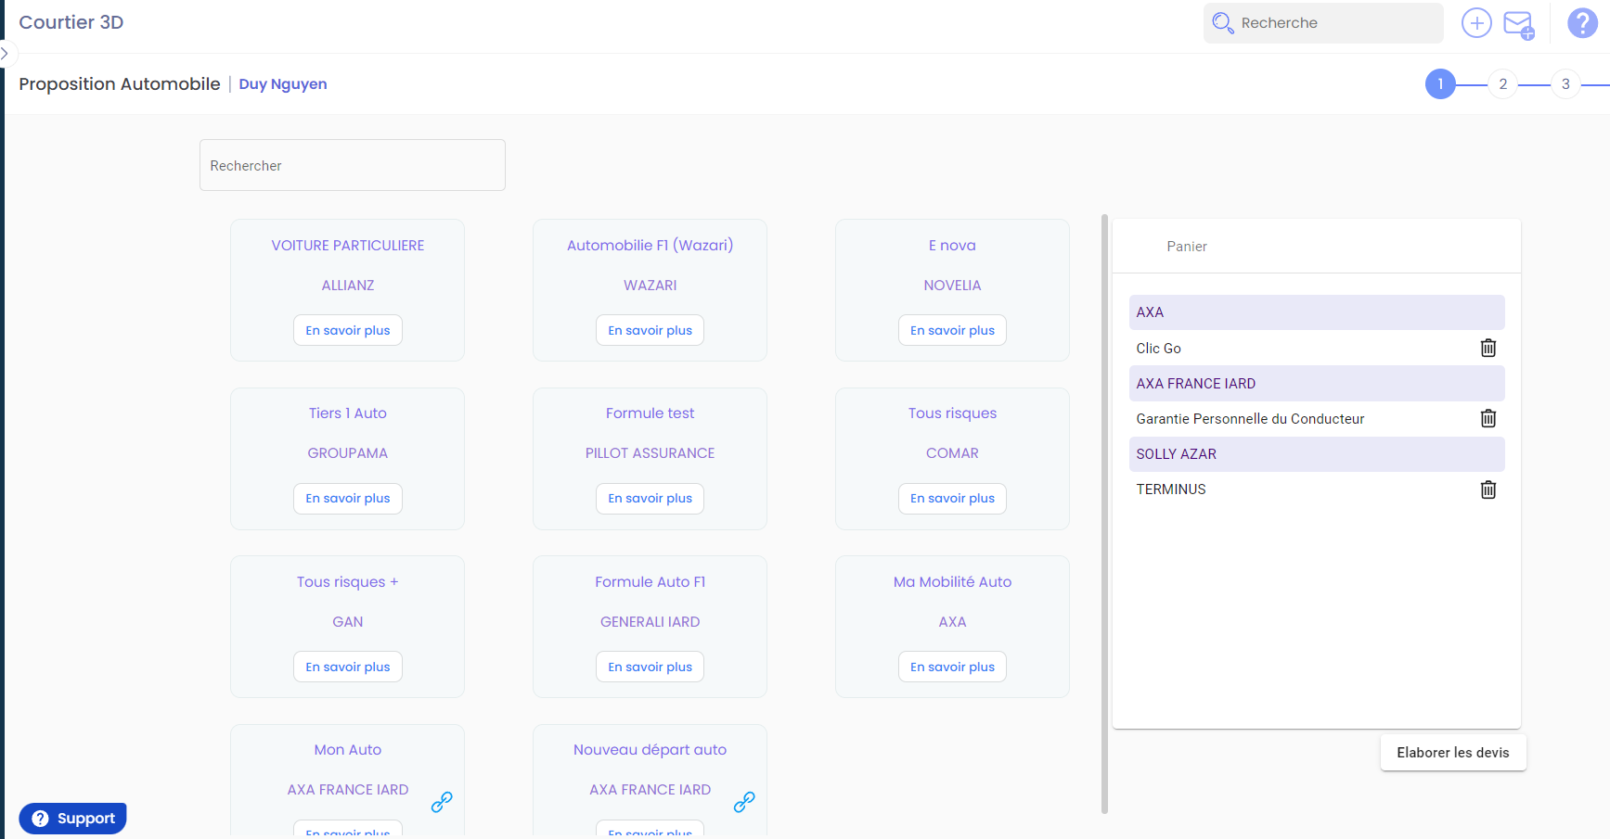Image resolution: width=1610 pixels, height=839 pixels.
Task: Click the Rechercher product filter field
Action: click(353, 165)
